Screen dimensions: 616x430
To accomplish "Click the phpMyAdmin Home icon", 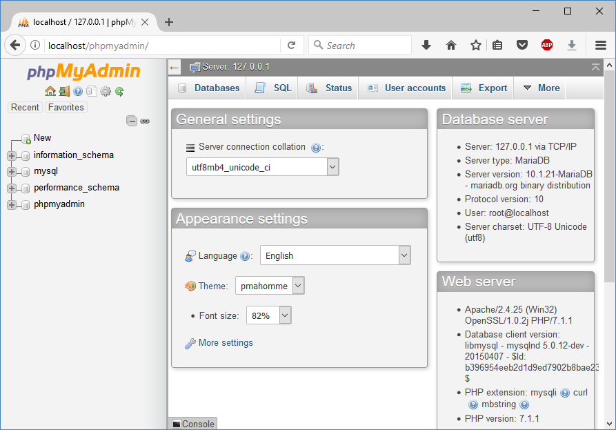I will (50, 91).
